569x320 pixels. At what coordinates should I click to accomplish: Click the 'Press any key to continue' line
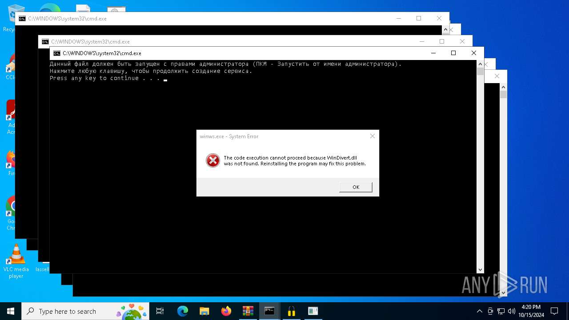105,78
